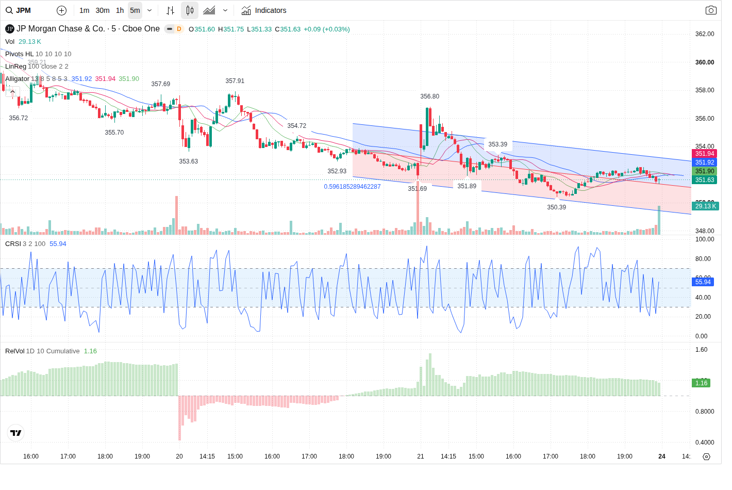Click the market status dash indicator
Viewport: 732px width, 490px height.
(x=170, y=29)
